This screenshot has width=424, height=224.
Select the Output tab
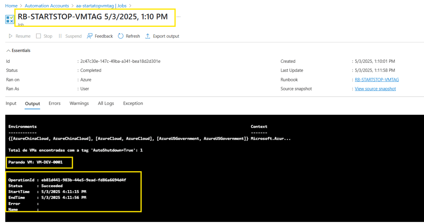(x=32, y=103)
